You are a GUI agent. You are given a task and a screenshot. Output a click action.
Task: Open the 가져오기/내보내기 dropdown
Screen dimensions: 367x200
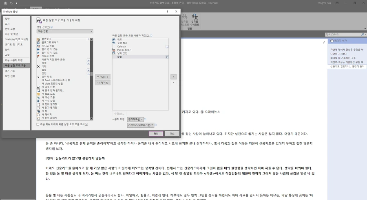[140, 125]
